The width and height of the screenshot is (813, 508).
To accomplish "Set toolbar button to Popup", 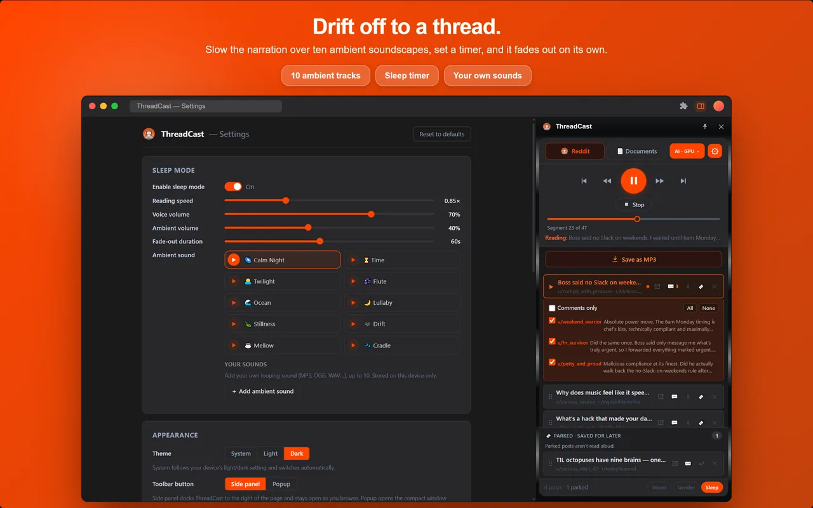I will click(281, 484).
